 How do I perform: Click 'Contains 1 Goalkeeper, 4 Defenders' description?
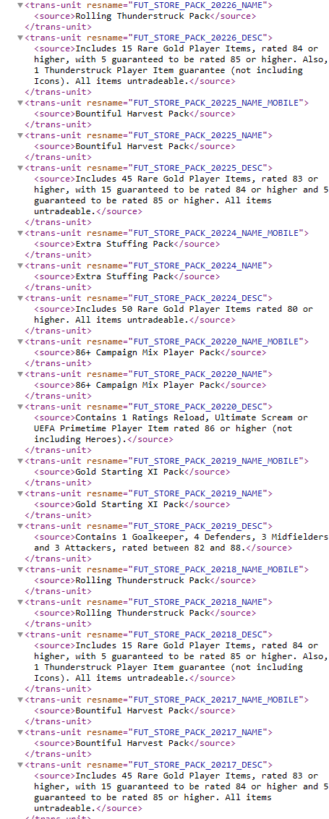[x=181, y=542]
